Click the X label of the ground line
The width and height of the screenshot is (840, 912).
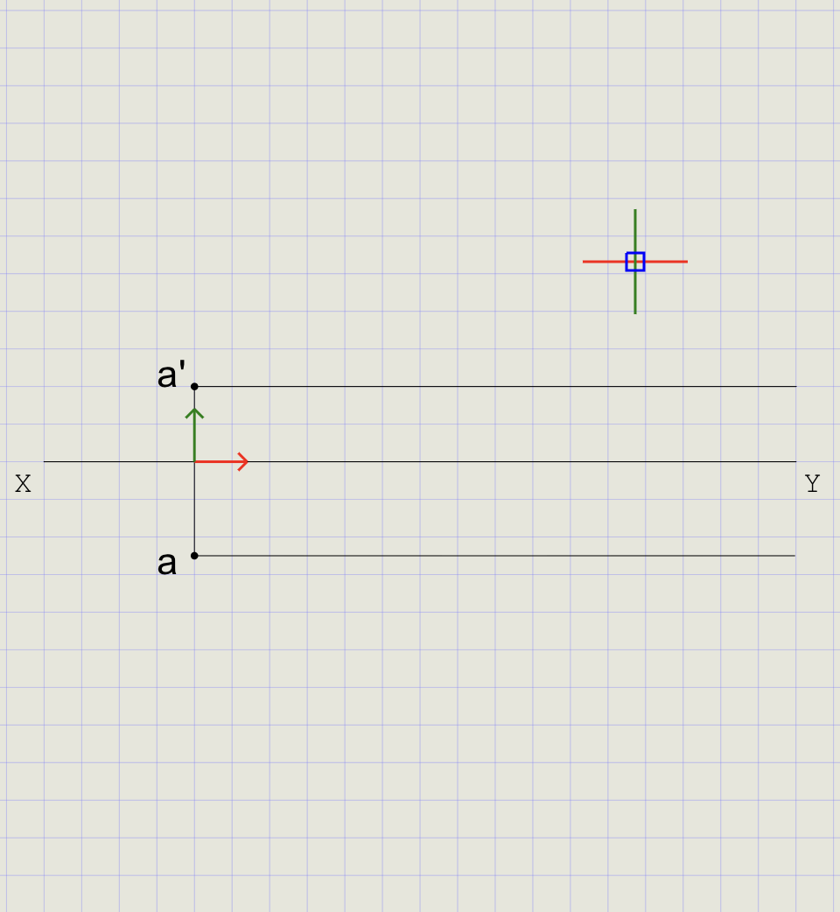pyautogui.click(x=23, y=482)
